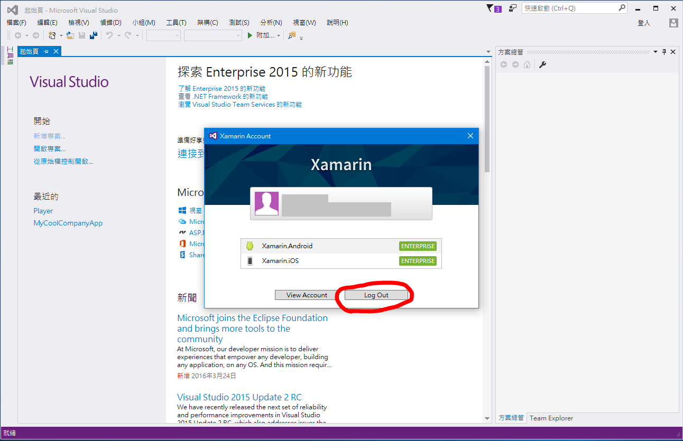Click the Save All toolbar icon

94,35
